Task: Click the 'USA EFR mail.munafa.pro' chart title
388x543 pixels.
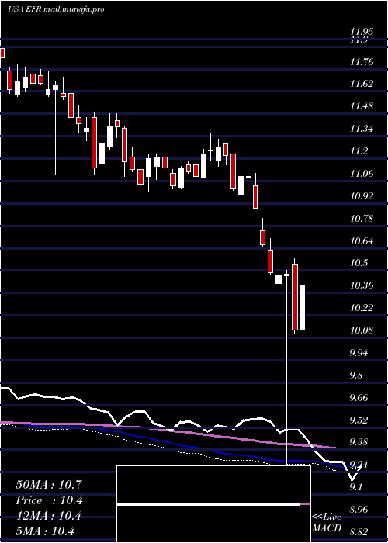Action: (x=56, y=9)
